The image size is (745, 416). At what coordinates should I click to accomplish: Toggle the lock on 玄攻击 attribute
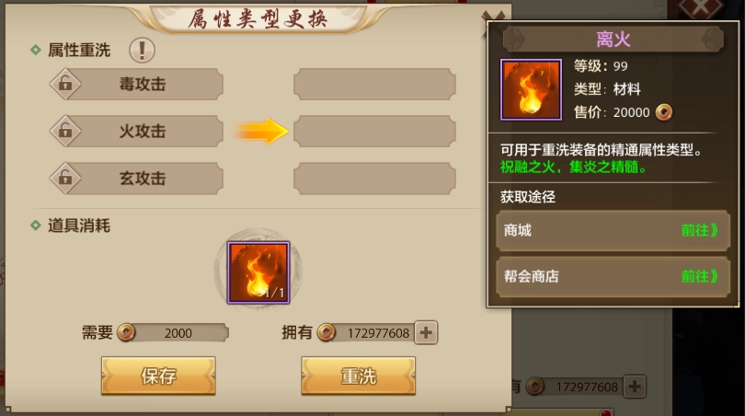click(65, 178)
